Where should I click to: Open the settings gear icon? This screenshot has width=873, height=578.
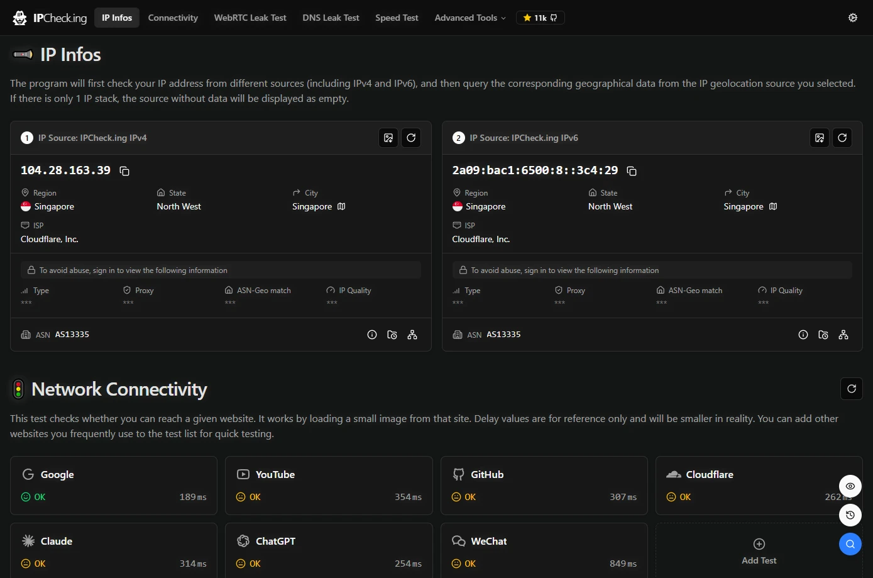[853, 18]
